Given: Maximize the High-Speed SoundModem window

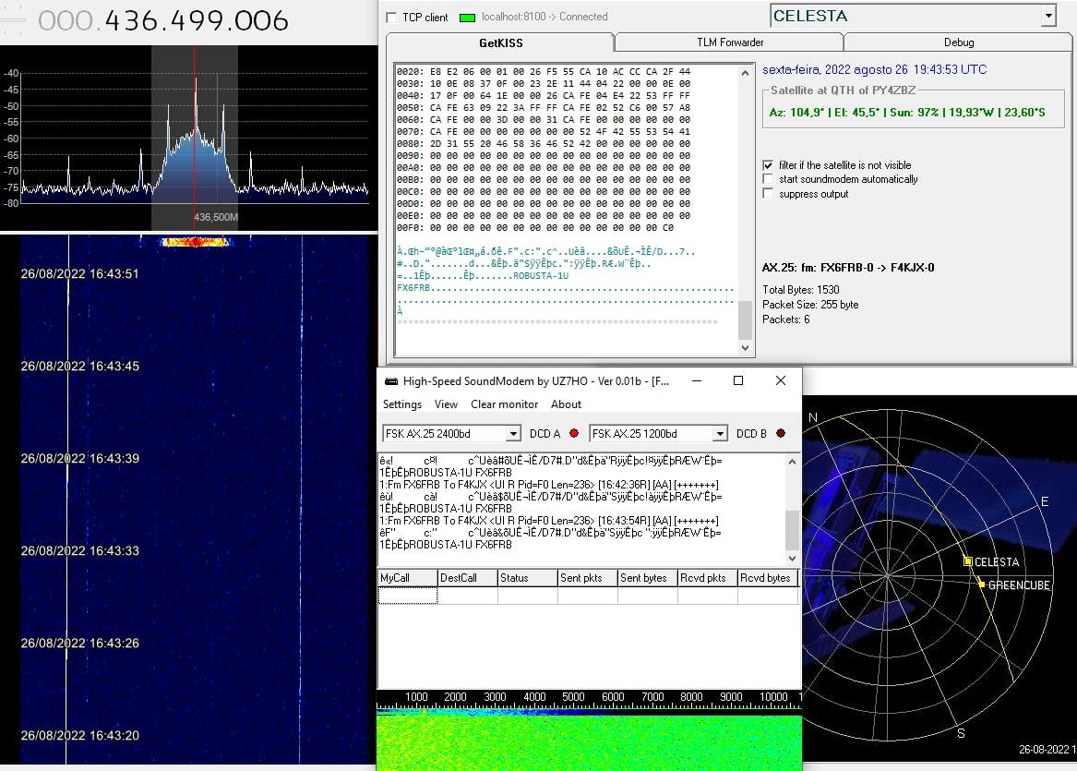Looking at the screenshot, I should coord(738,380).
